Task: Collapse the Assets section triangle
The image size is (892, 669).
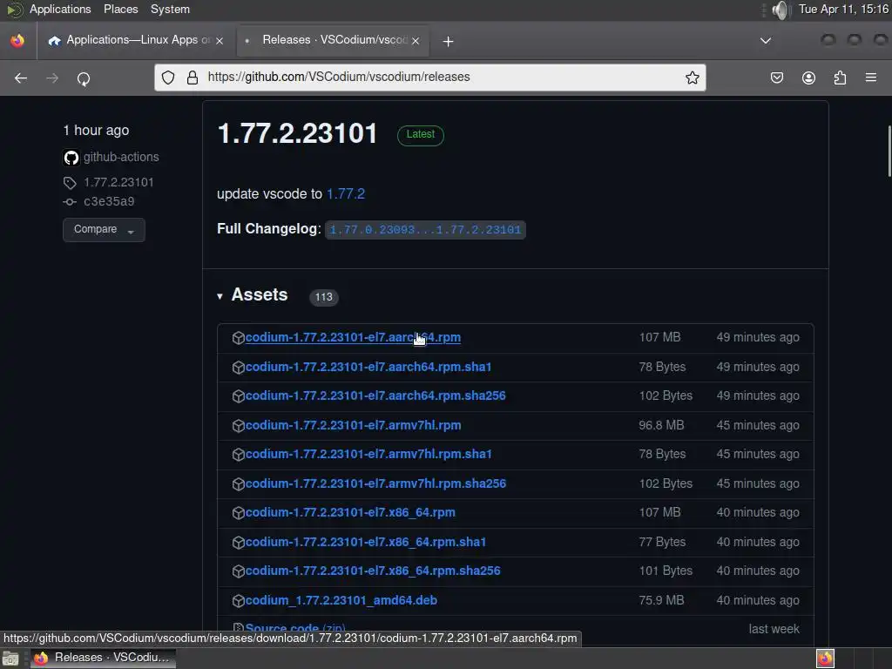Action: tap(220, 296)
